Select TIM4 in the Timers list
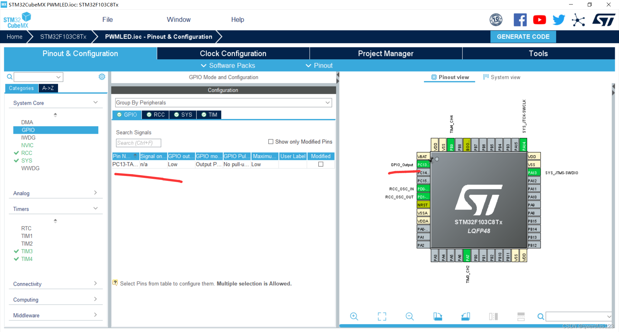This screenshot has width=619, height=332. (x=27, y=259)
